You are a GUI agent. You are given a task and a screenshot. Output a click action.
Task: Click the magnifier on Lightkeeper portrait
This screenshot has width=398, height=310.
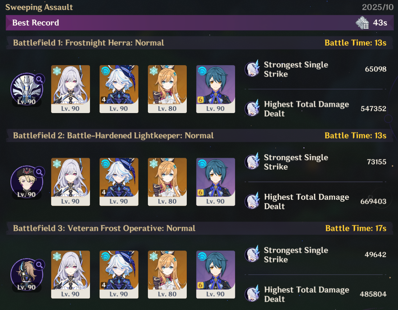[x=39, y=172]
